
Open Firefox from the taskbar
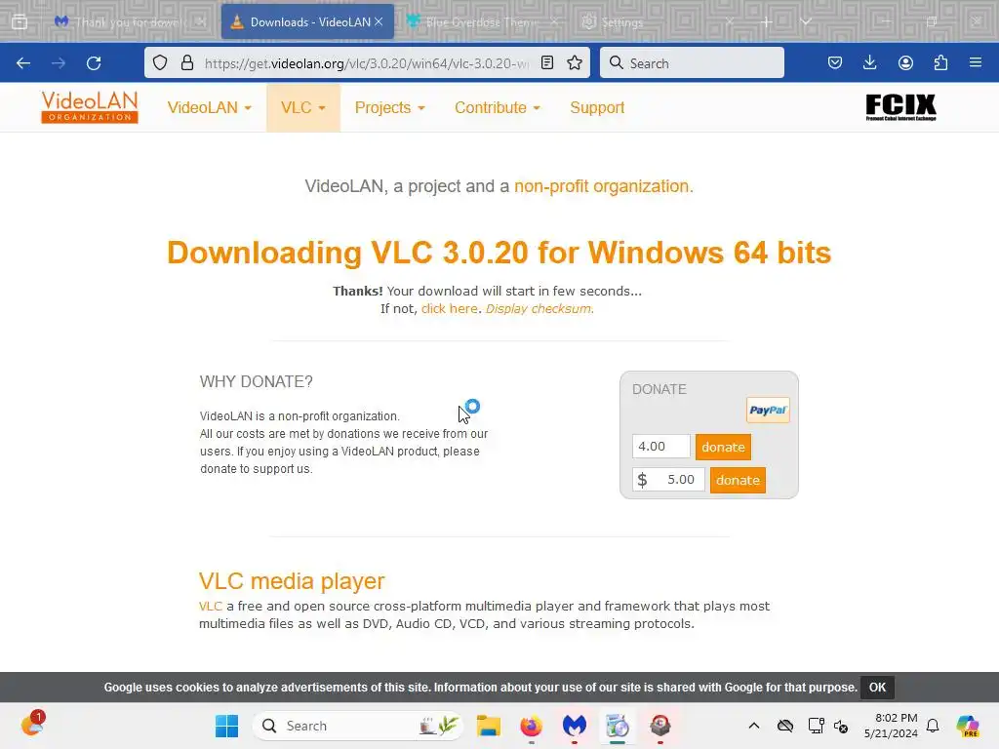click(532, 726)
